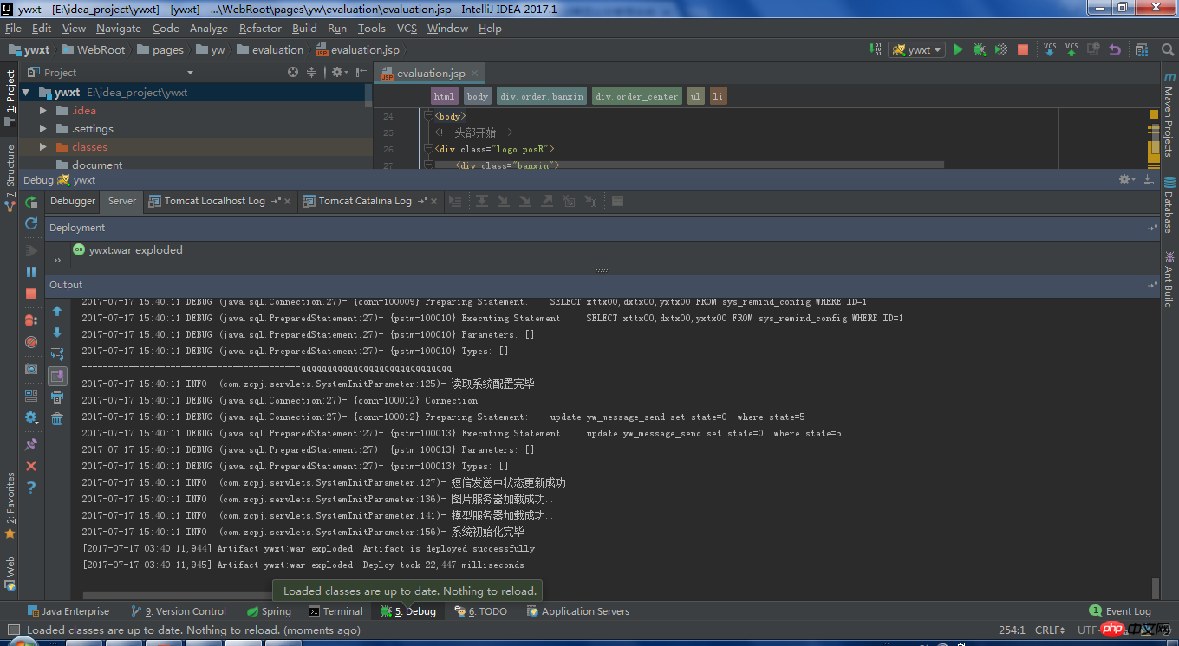Toggle soft-wrap in output console

point(57,354)
